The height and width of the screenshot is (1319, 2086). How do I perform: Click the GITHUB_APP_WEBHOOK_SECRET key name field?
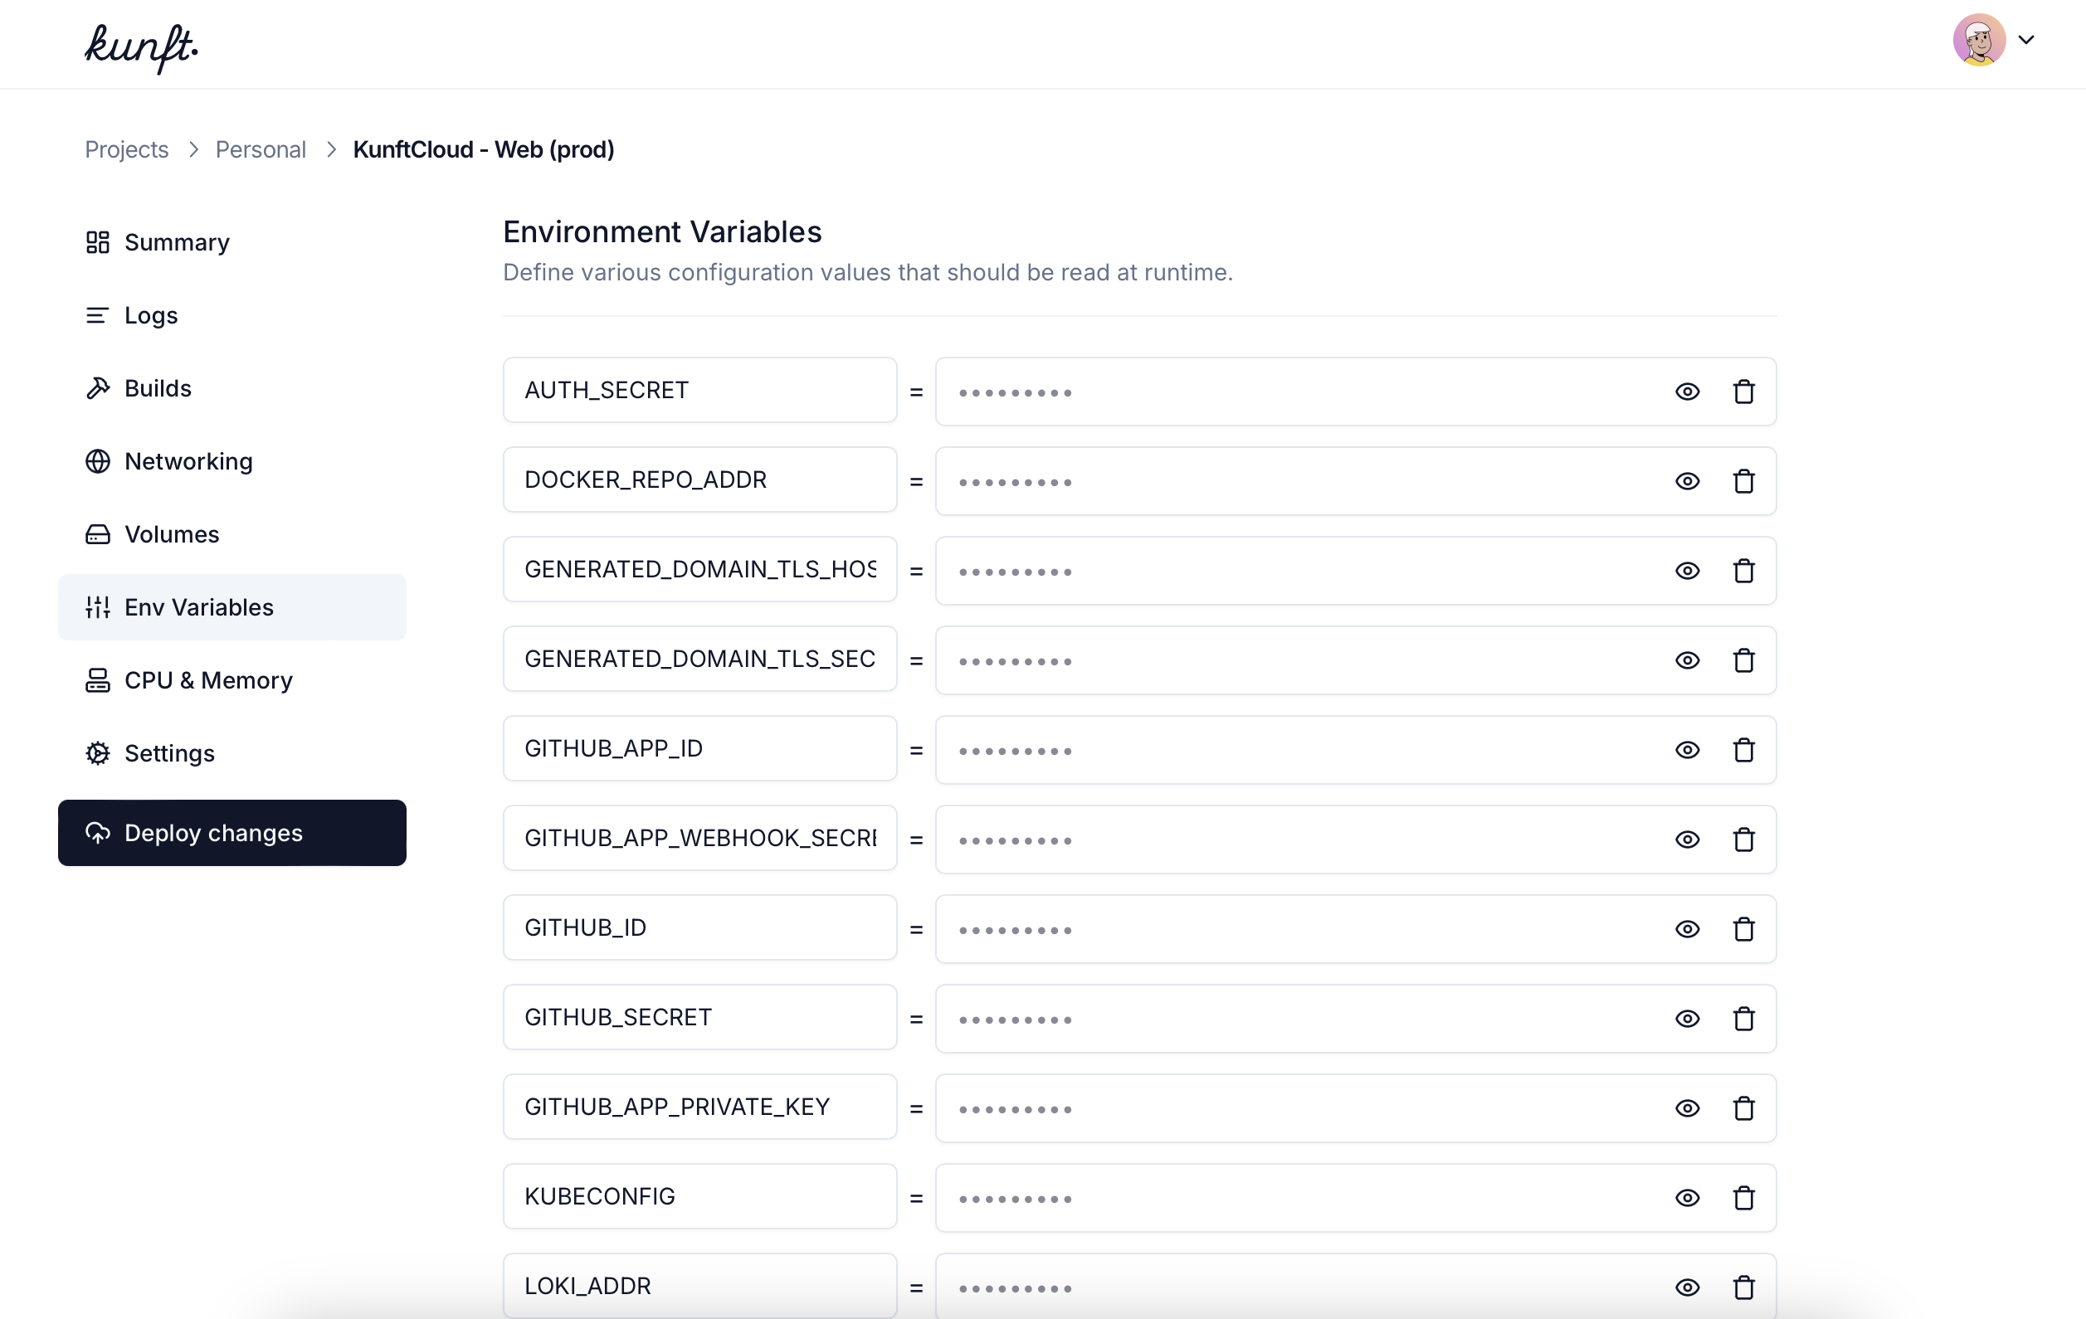click(700, 839)
